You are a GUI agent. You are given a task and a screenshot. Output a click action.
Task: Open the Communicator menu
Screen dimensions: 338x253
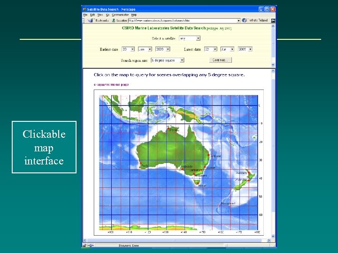120,15
